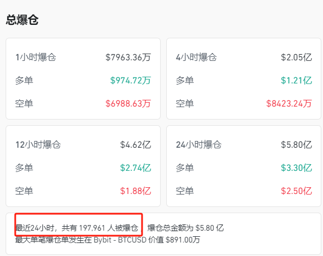Image resolution: width=323 pixels, height=256 pixels.
Task: Click the red $8423.24万 short value
Action: pos(289,104)
